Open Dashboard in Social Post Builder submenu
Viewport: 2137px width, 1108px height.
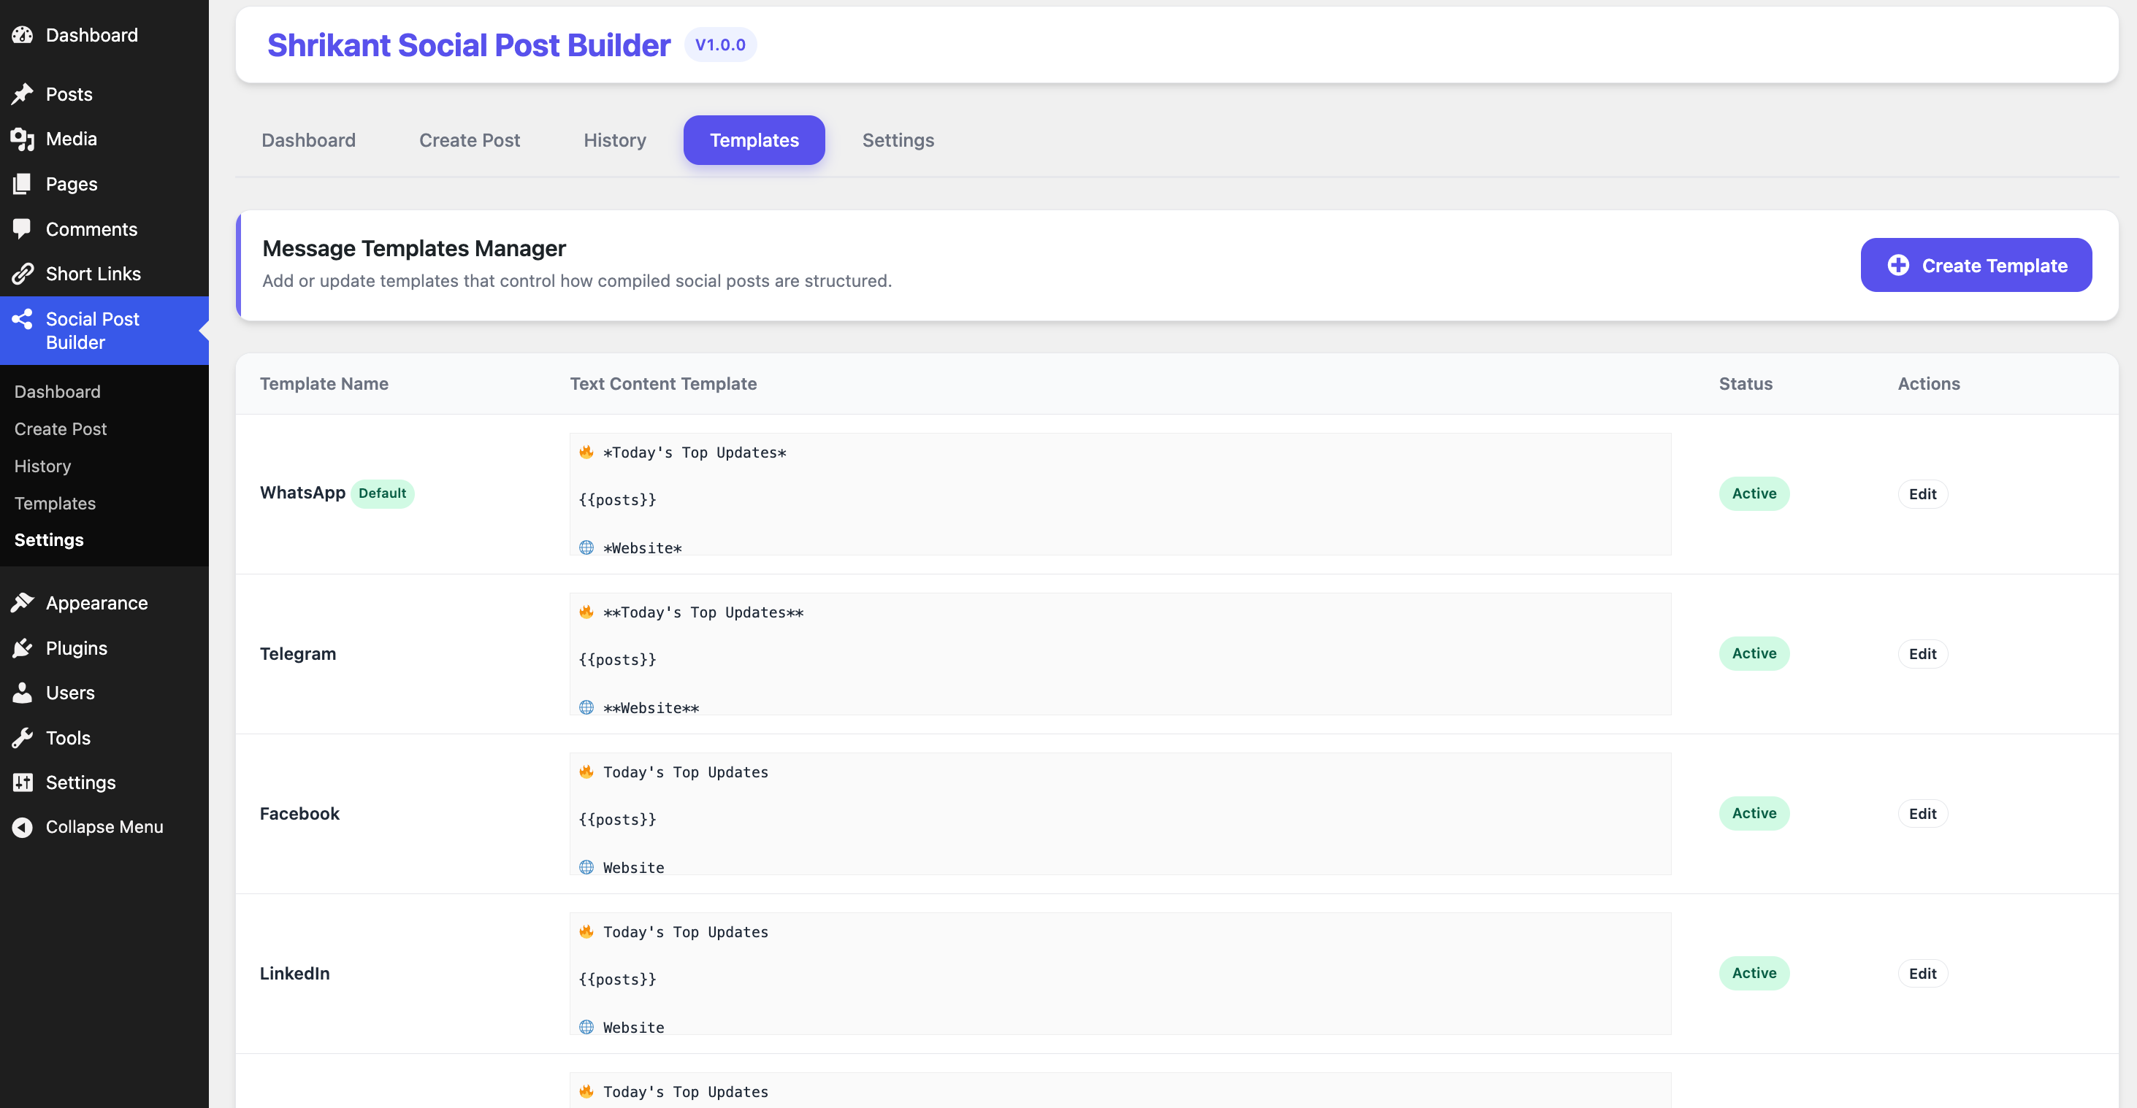(57, 391)
